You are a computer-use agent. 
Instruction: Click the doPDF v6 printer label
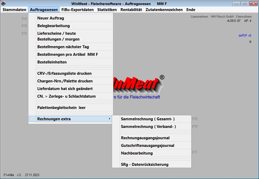coord(245,36)
